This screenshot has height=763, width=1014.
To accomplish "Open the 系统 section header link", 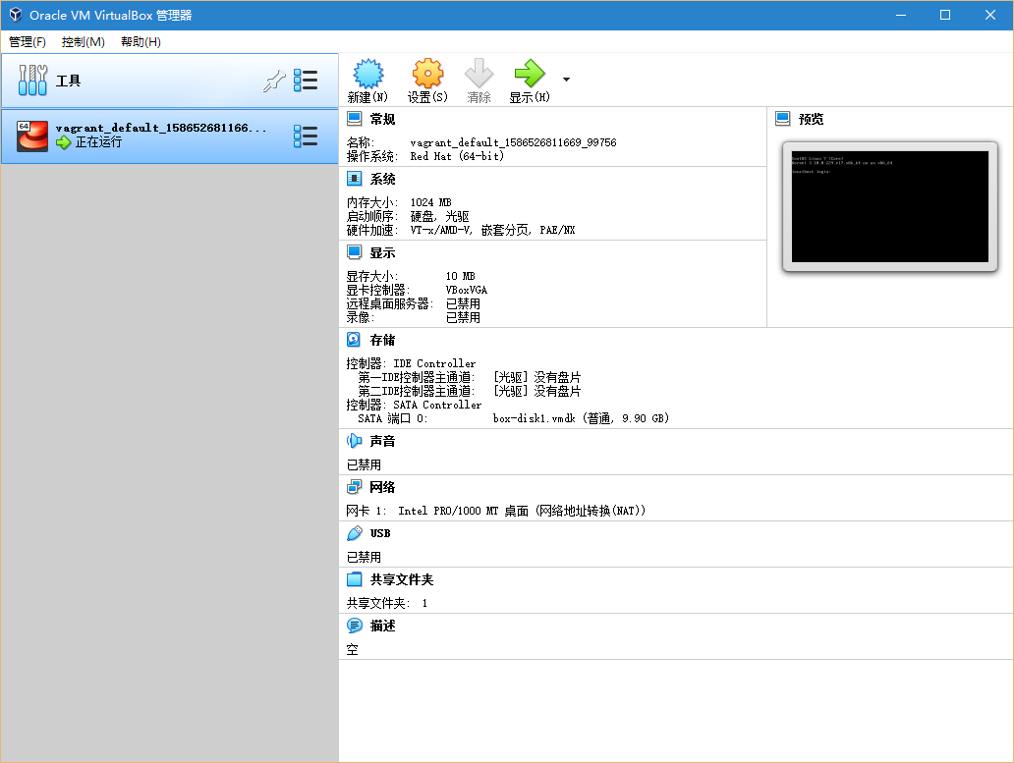I will [382, 179].
